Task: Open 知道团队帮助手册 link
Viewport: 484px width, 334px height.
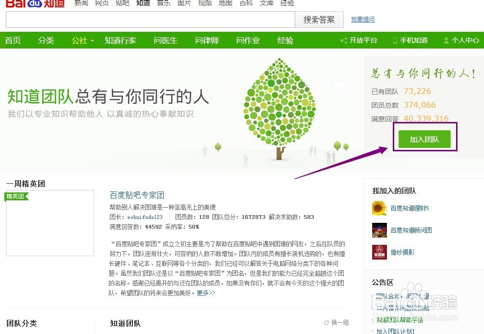Action: pyautogui.click(x=400, y=320)
